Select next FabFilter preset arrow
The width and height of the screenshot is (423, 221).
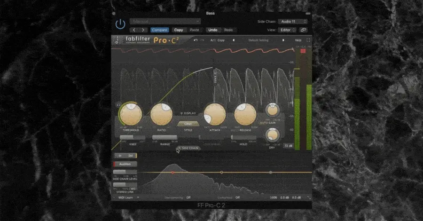tap(283, 40)
